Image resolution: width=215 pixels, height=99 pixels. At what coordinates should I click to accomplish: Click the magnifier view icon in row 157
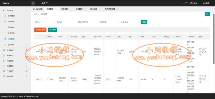click(203, 49)
